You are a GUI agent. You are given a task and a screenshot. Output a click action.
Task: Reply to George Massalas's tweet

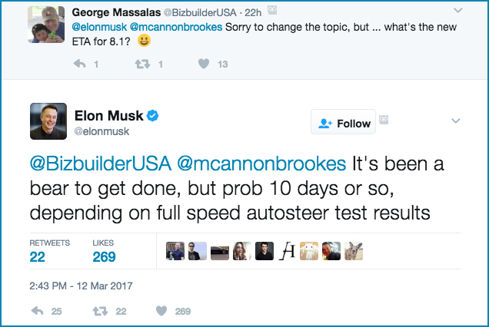(78, 64)
